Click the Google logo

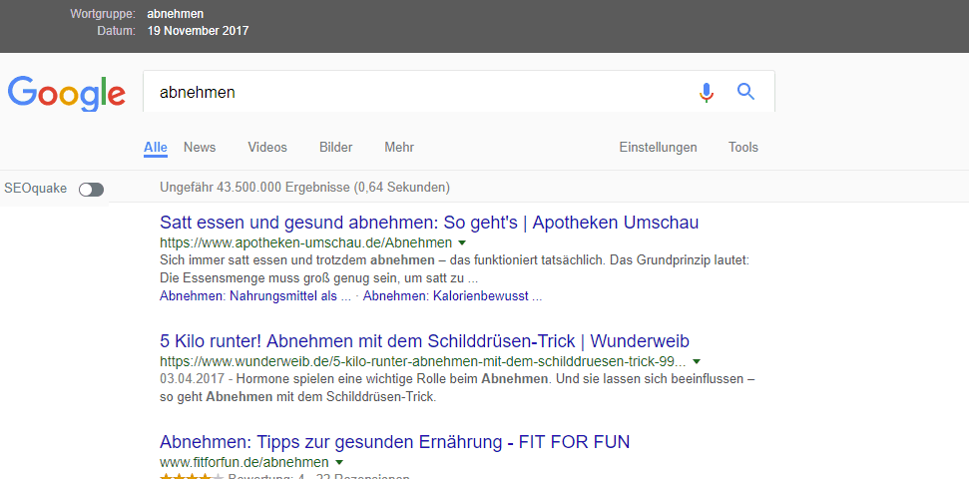point(66,93)
